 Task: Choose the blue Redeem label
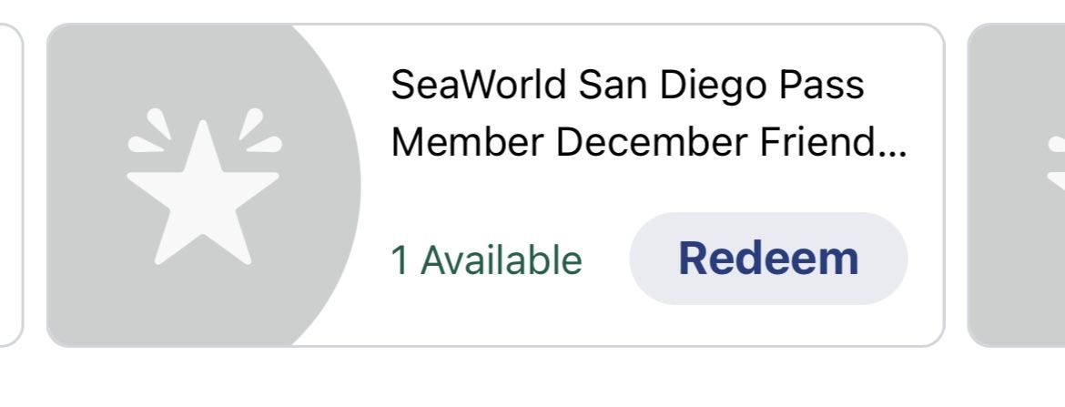click(767, 259)
